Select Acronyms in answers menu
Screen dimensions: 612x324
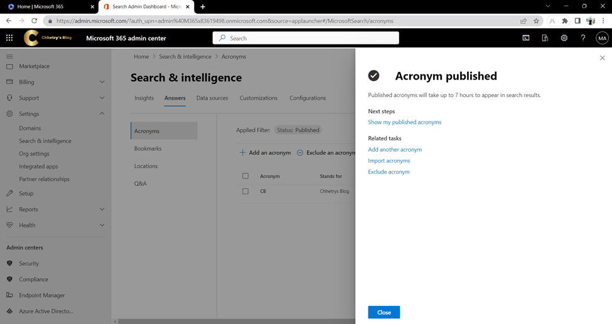(x=164, y=131)
